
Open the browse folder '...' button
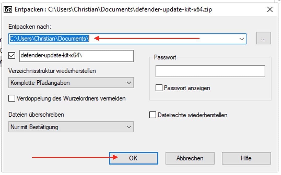[x=263, y=39]
